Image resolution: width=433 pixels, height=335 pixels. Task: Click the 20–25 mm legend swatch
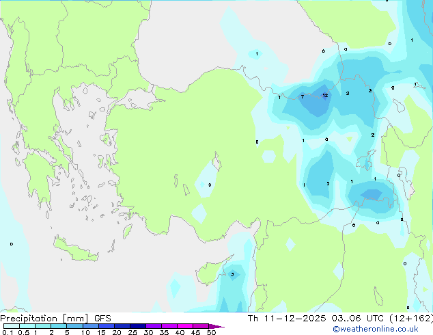[x=122, y=326]
